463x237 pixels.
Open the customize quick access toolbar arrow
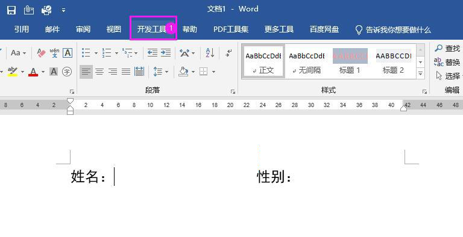[x=63, y=11]
